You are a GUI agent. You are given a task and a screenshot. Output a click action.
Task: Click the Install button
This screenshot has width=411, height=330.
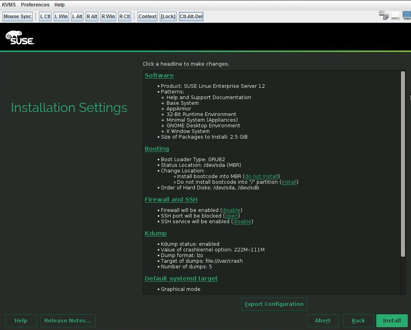pos(392,320)
